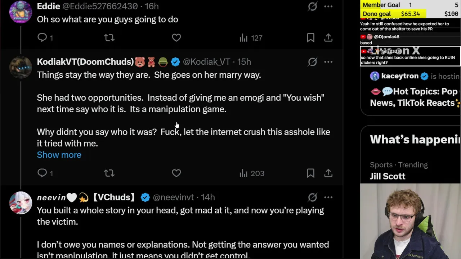461x259 pixels.
Task: Repost Eddie's tweet
Action: coord(109,37)
